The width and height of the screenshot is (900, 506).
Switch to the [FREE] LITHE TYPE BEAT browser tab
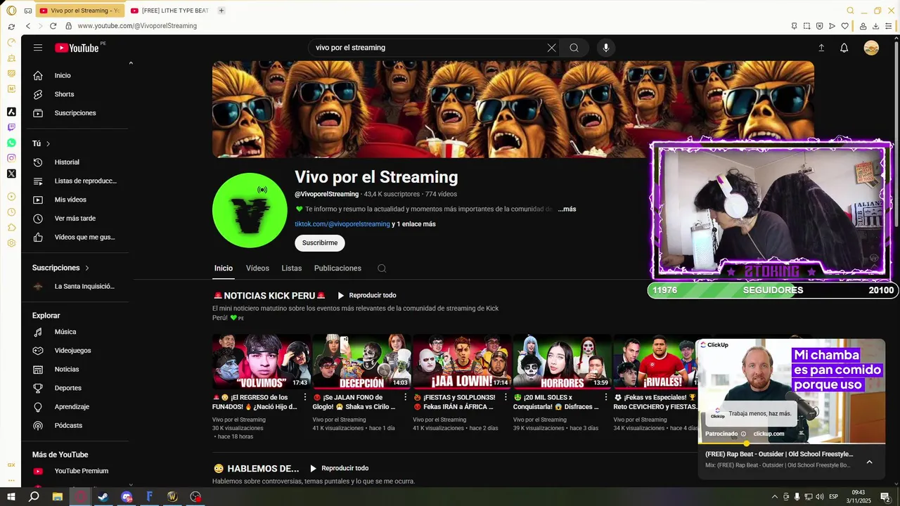[x=169, y=11]
